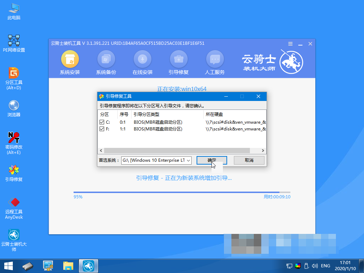
Task: Open network computer tool in taskbar
Action: pos(48,266)
